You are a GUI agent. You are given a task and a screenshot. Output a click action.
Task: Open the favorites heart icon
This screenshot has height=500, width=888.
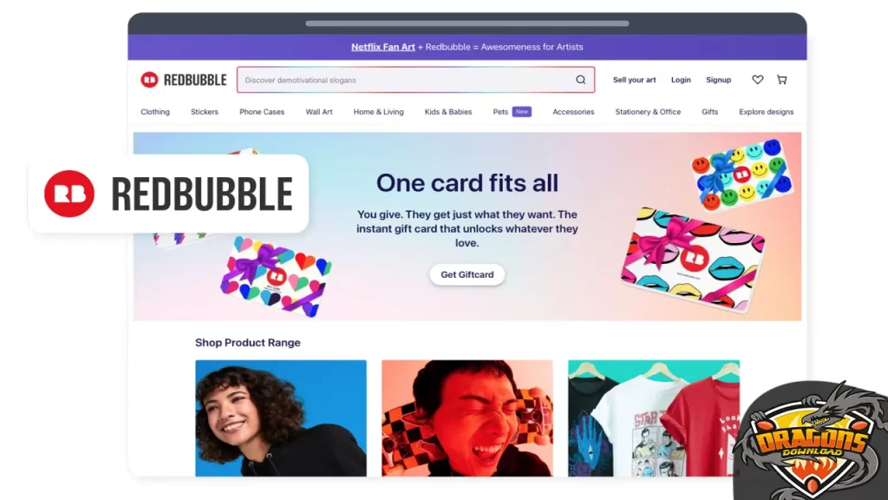coord(757,80)
